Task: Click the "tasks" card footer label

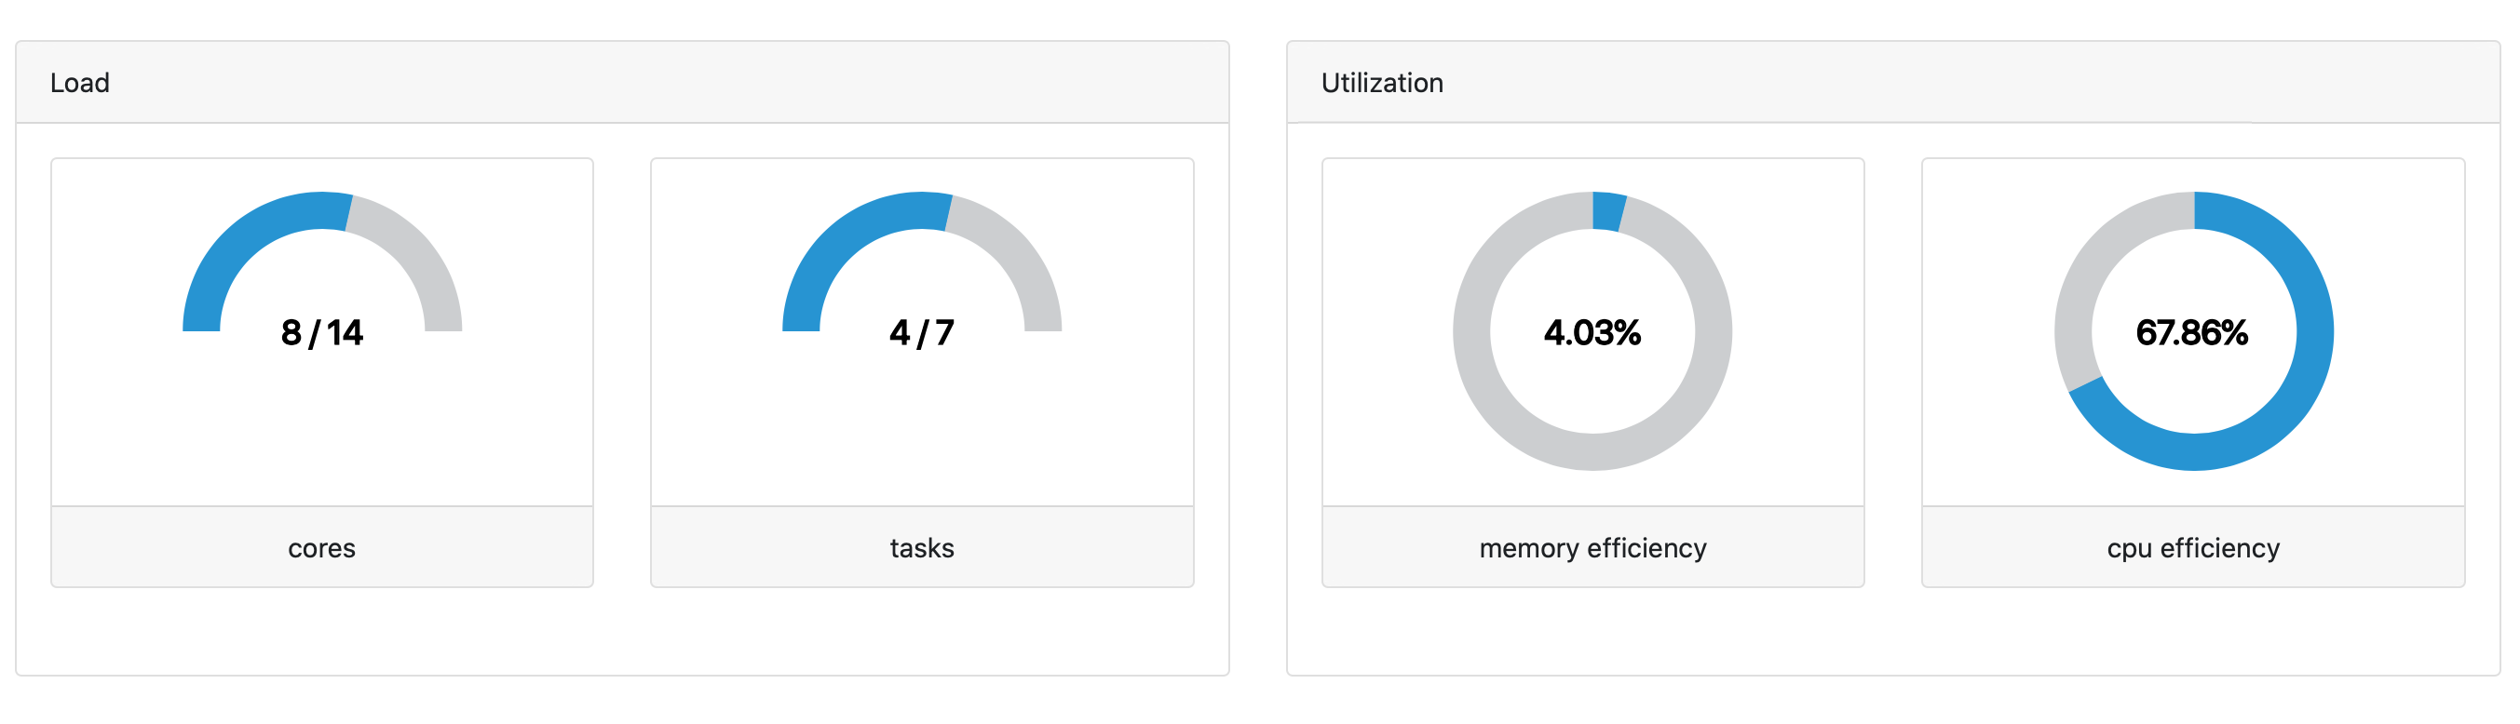Action: 922,548
